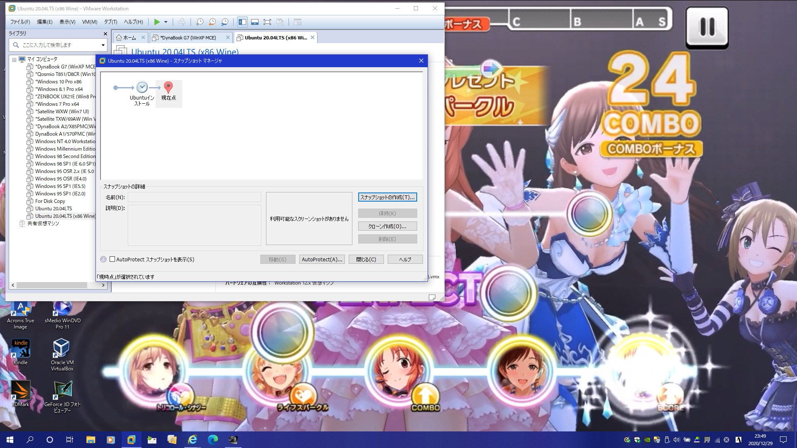The height and width of the screenshot is (448, 797).
Task: Click the VMware Workstation taskbar icon
Action: [x=131, y=440]
